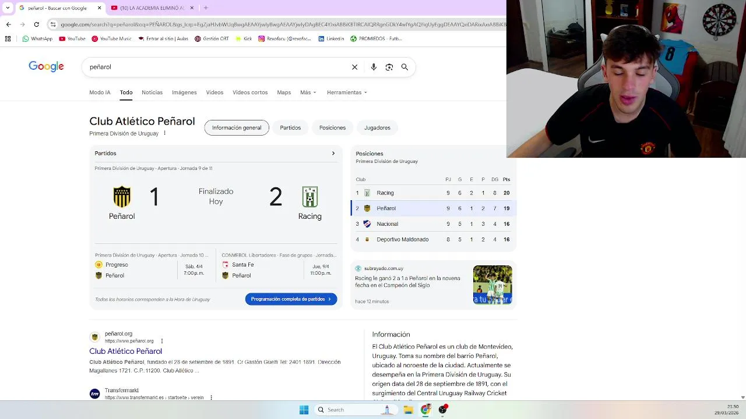Open the Chrome apps grid in the bookmarks bar
This screenshot has height=419, width=746.
click(8, 39)
